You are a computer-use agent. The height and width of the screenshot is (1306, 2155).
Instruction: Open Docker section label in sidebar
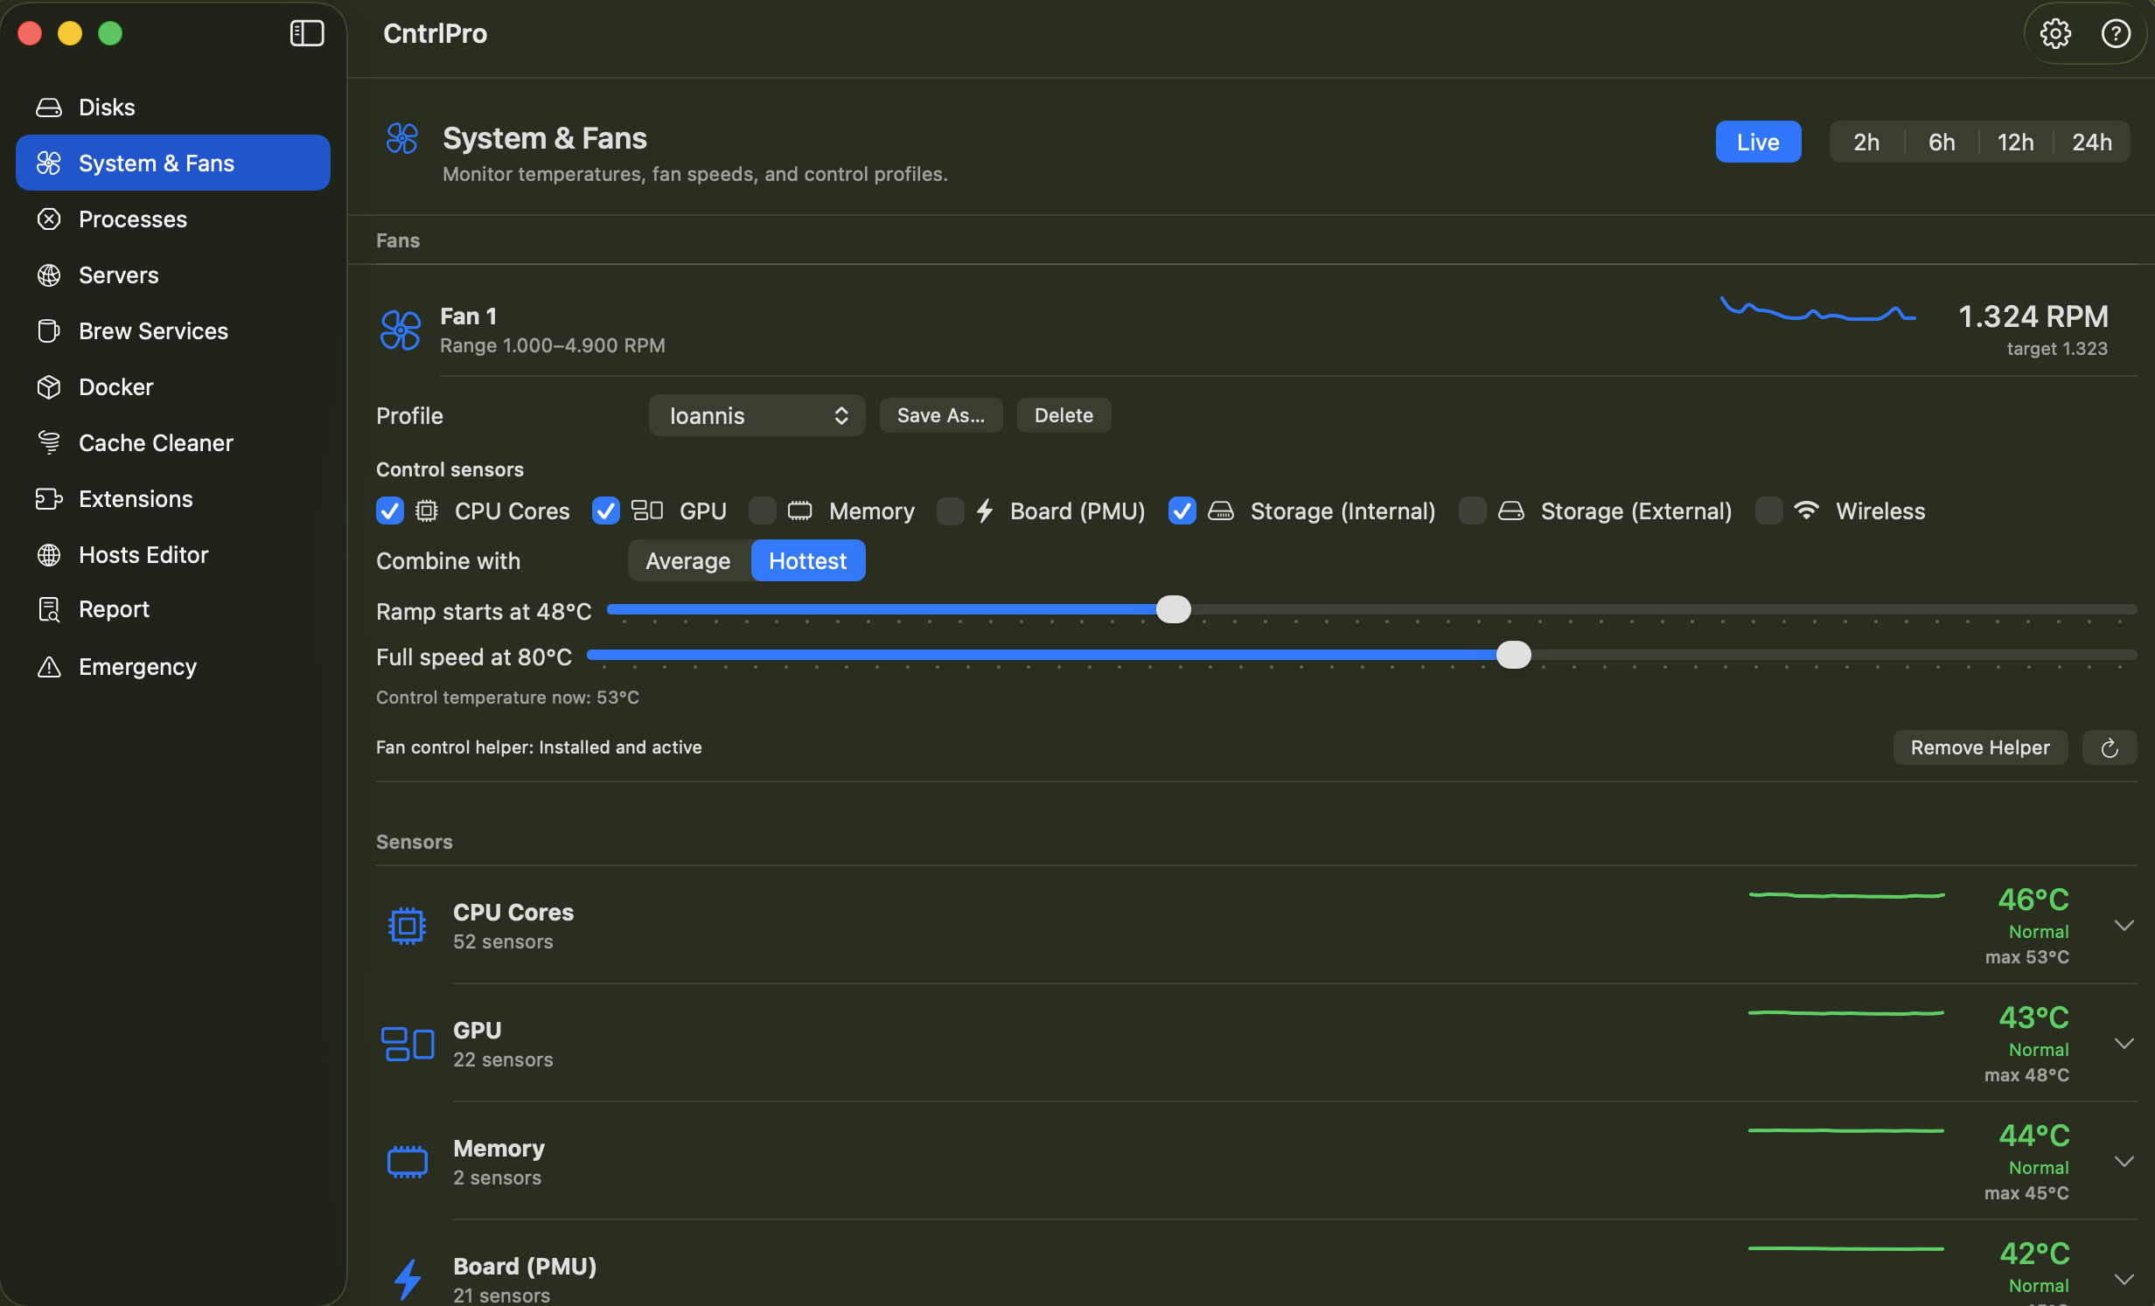point(116,387)
